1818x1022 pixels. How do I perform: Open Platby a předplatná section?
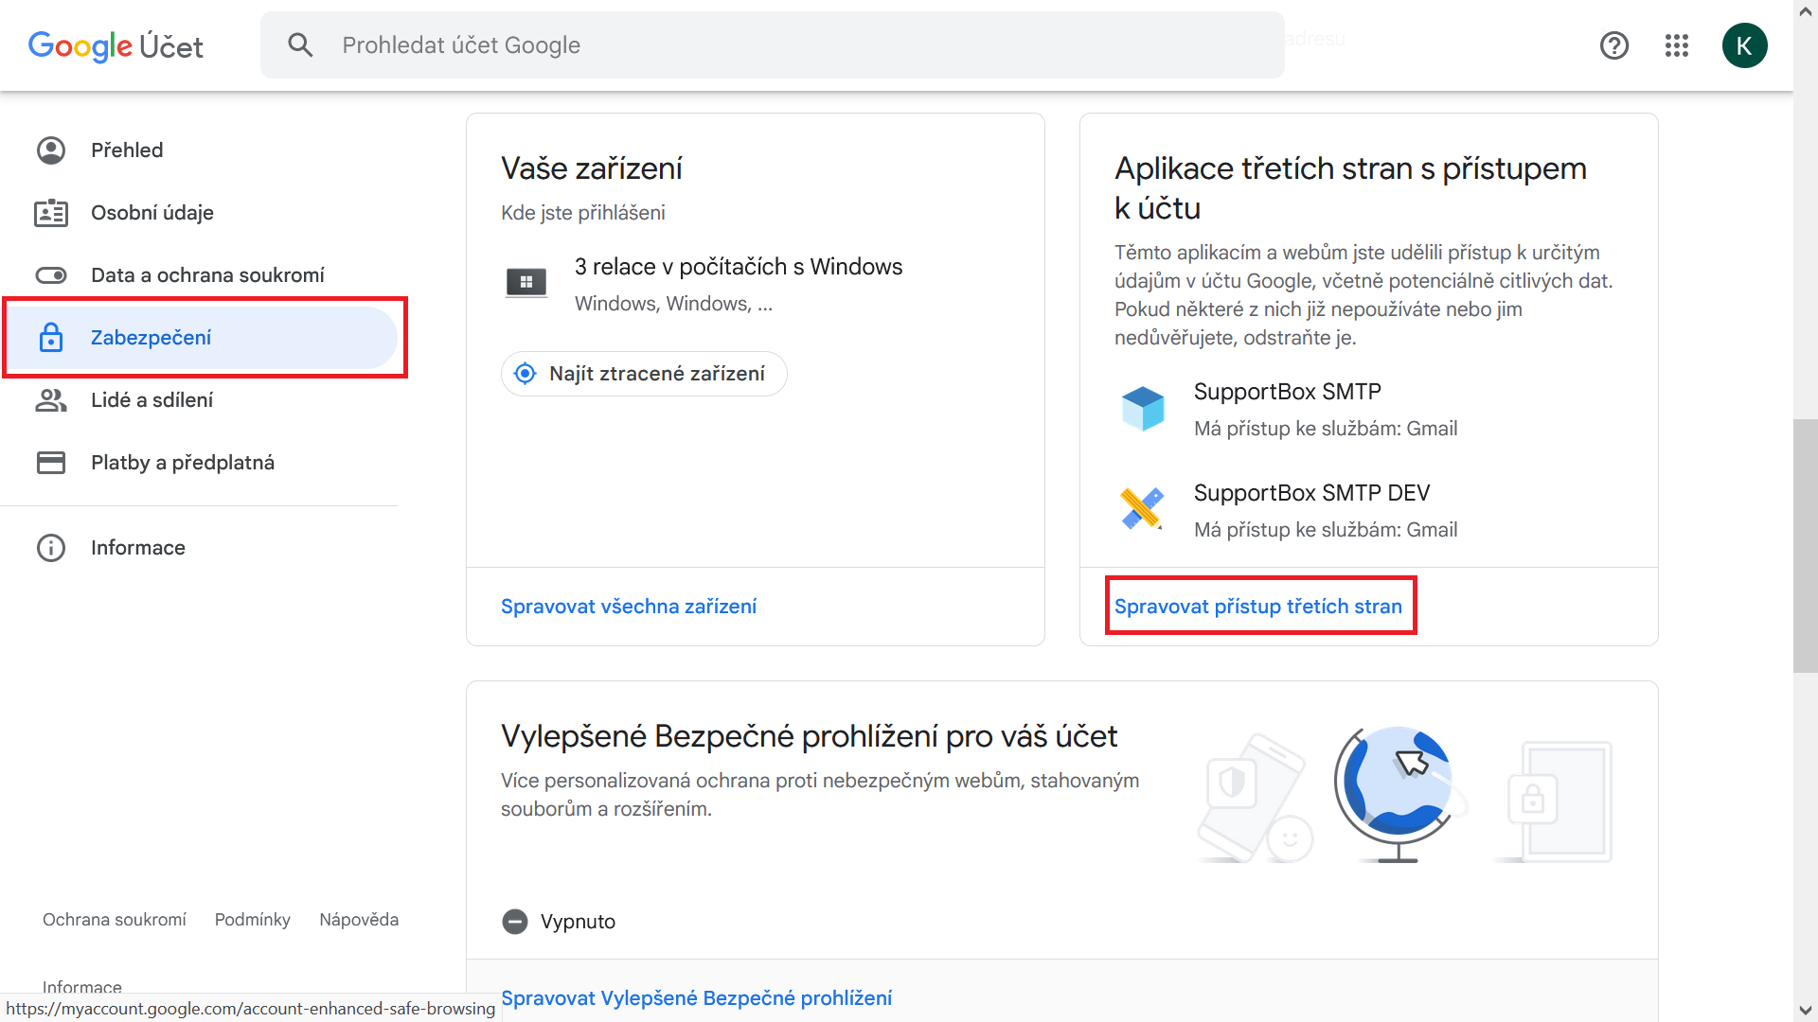click(183, 463)
